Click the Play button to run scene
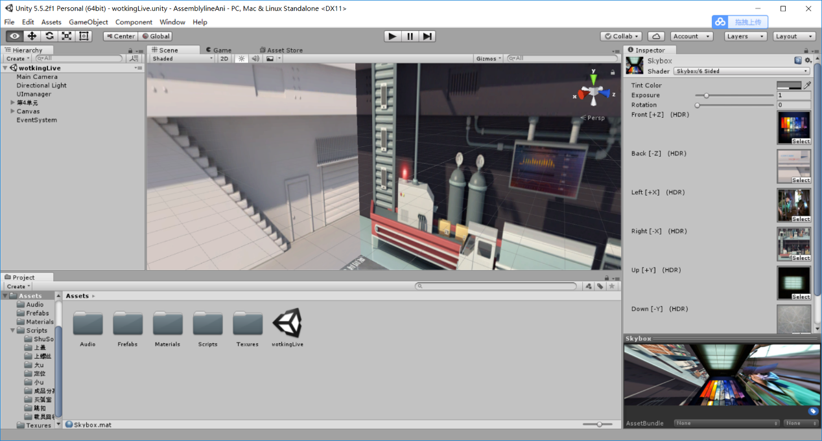The image size is (822, 441). (x=392, y=36)
